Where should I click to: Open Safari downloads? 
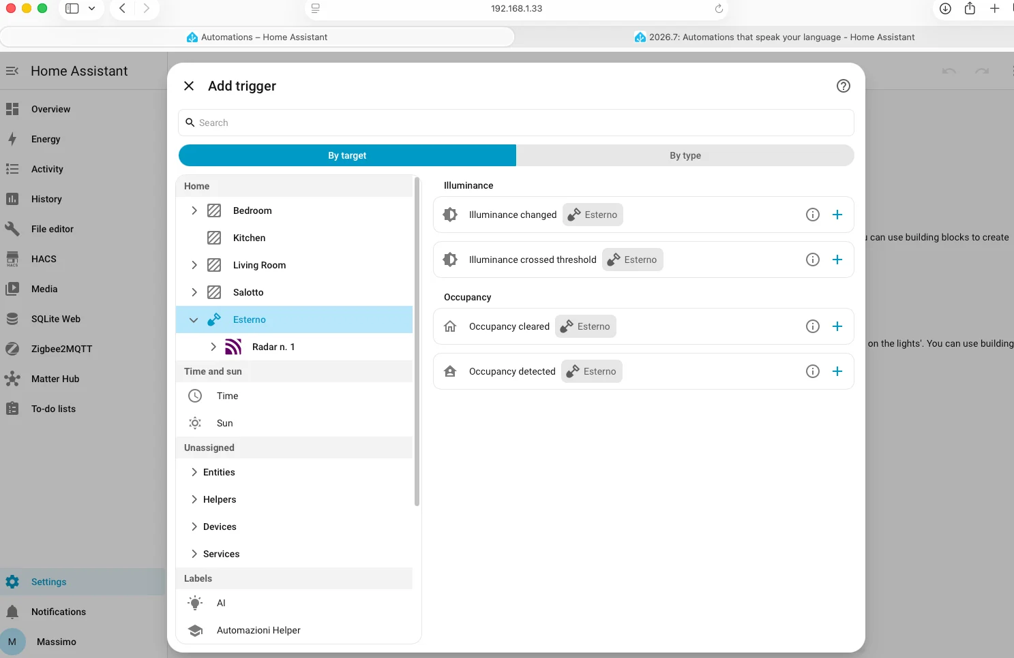point(945,8)
